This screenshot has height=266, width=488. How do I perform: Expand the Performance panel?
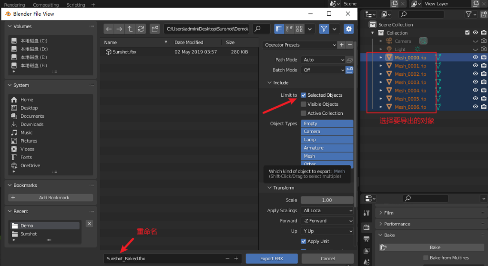pyautogui.click(x=397, y=224)
